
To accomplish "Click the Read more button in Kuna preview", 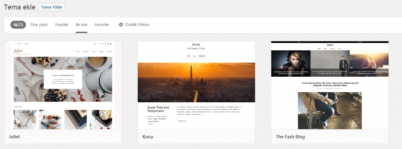I will click(182, 121).
